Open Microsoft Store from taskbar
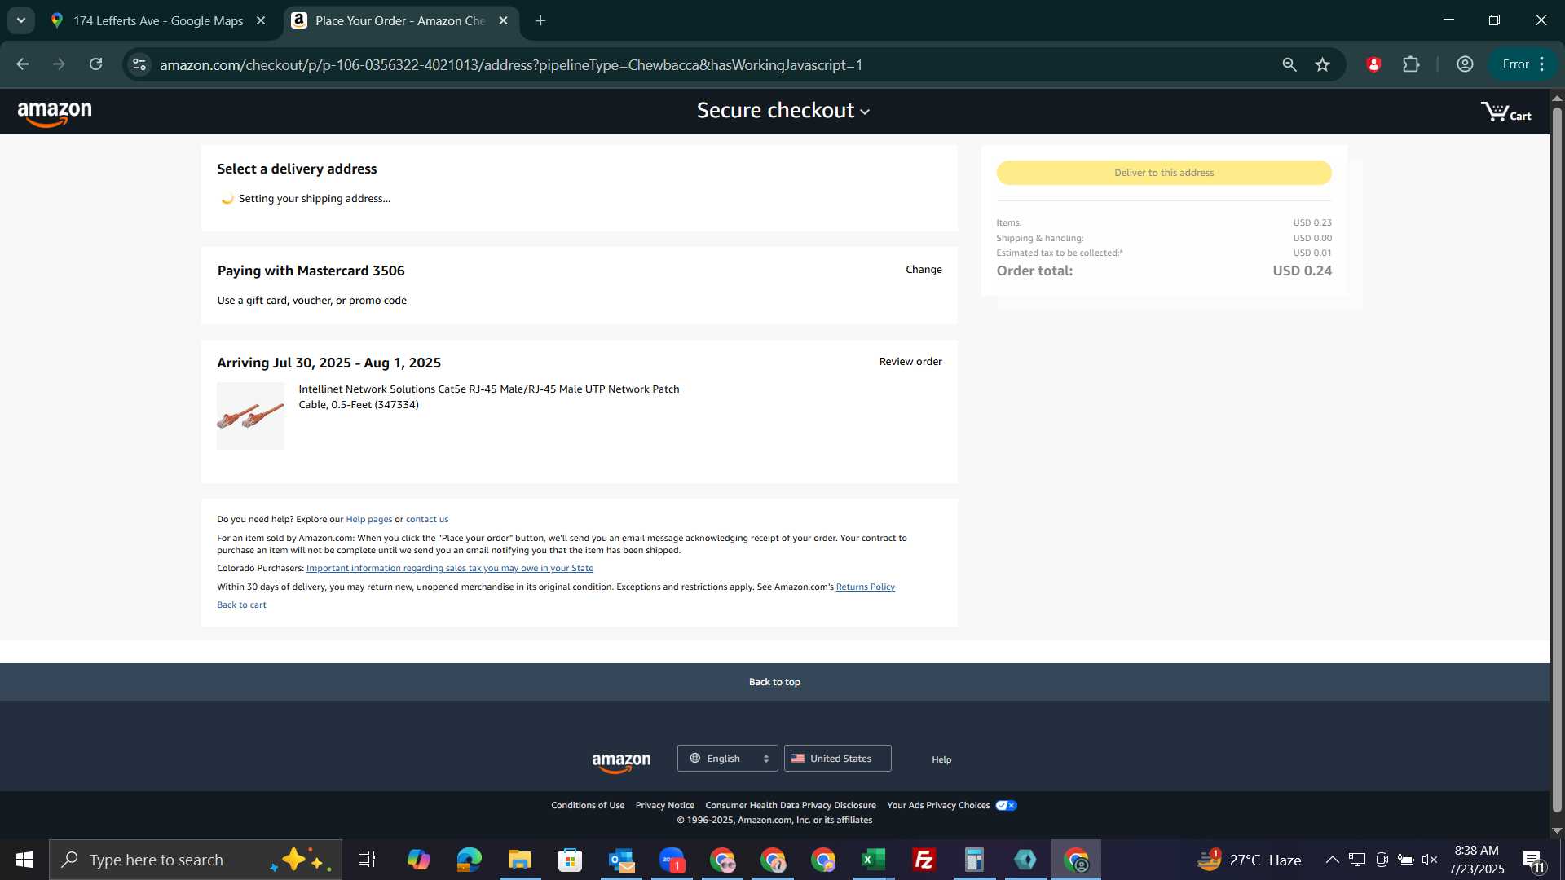This screenshot has width=1565, height=880. 570,860
